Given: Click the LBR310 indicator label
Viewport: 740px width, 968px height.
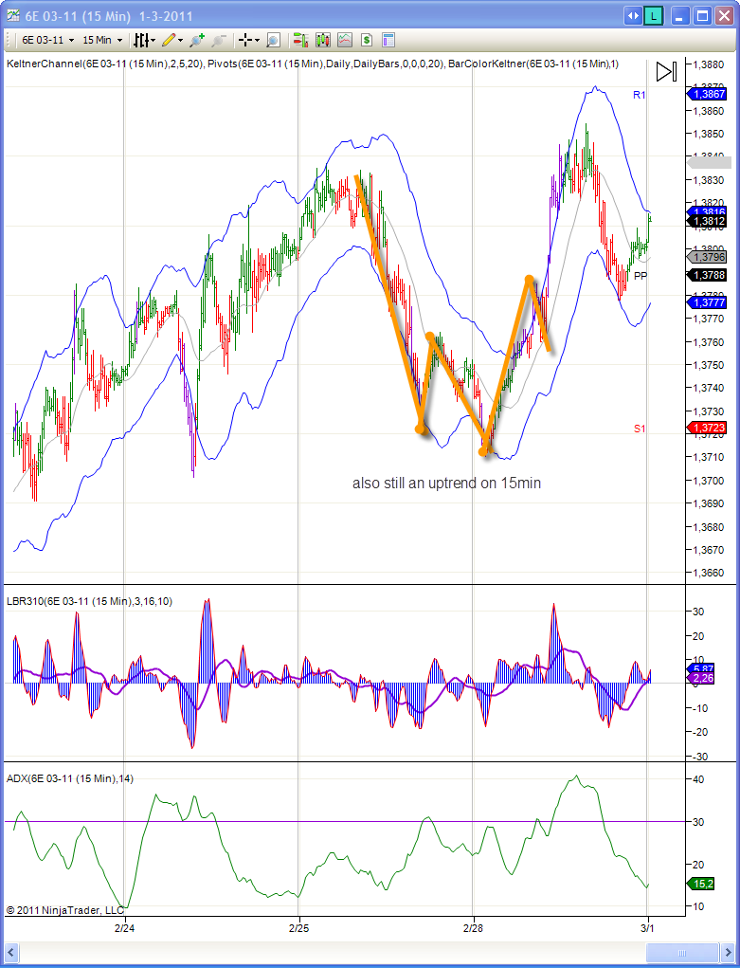Looking at the screenshot, I should [x=89, y=601].
